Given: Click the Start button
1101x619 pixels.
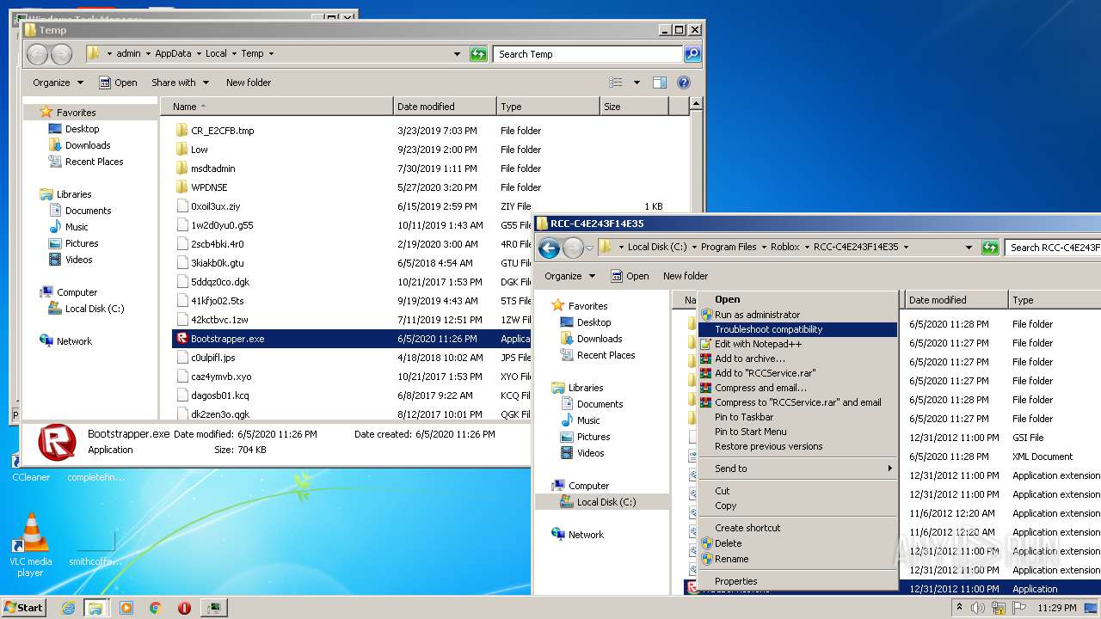Looking at the screenshot, I should (24, 608).
